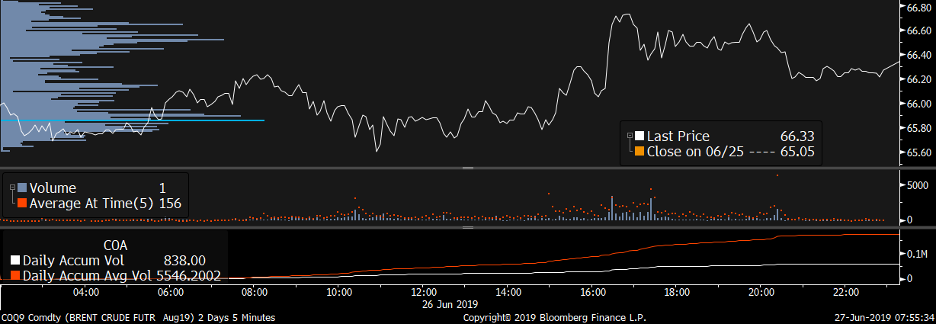The height and width of the screenshot is (324, 936).
Task: Click the Average At Time value 156
Action: tap(170, 203)
